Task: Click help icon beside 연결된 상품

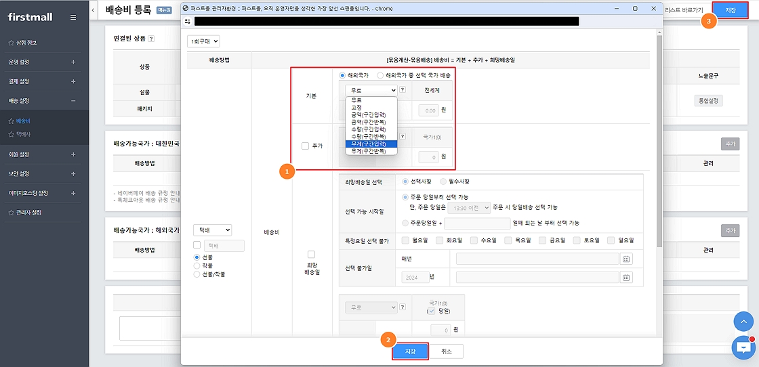Action: pyautogui.click(x=151, y=39)
